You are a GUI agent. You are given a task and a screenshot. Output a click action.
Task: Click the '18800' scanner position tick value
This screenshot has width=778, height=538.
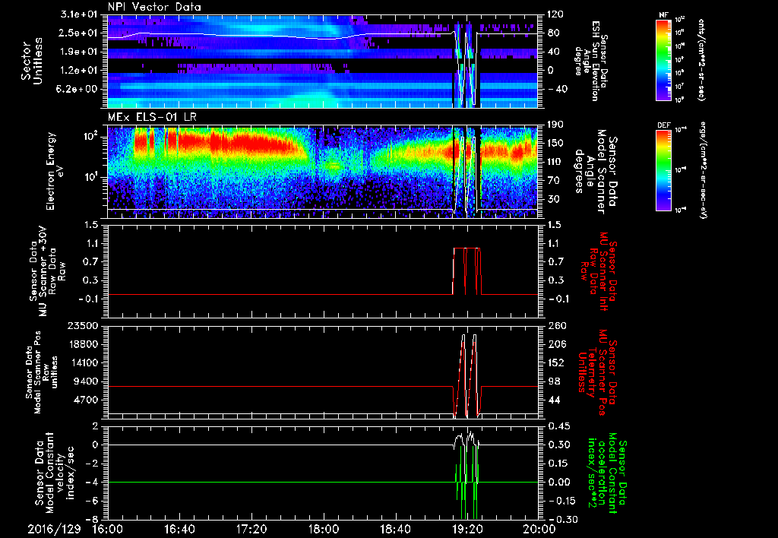(x=84, y=344)
